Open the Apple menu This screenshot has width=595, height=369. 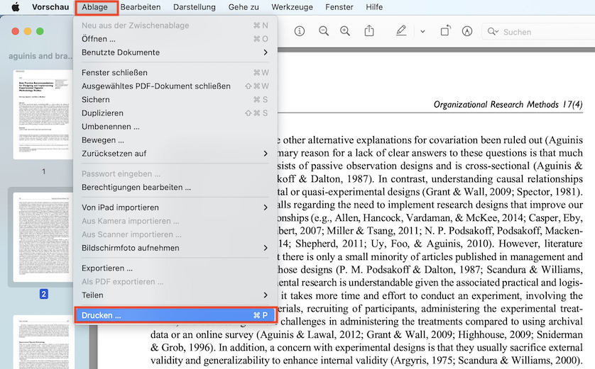pos(15,7)
